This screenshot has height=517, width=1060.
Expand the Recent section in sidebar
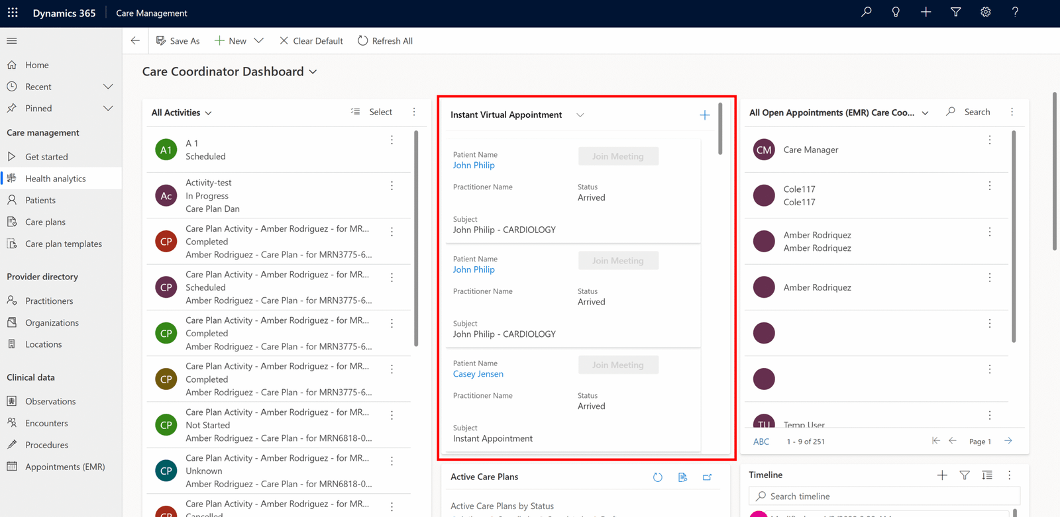pos(108,87)
